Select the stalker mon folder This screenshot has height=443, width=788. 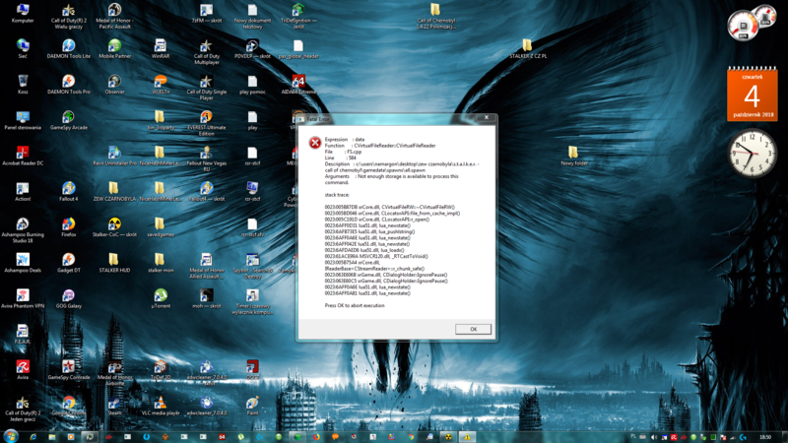tap(161, 263)
